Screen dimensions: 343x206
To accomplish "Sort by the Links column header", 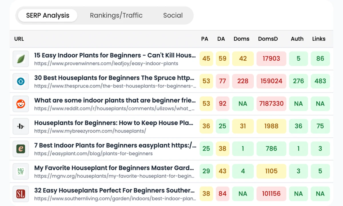I will [319, 39].
